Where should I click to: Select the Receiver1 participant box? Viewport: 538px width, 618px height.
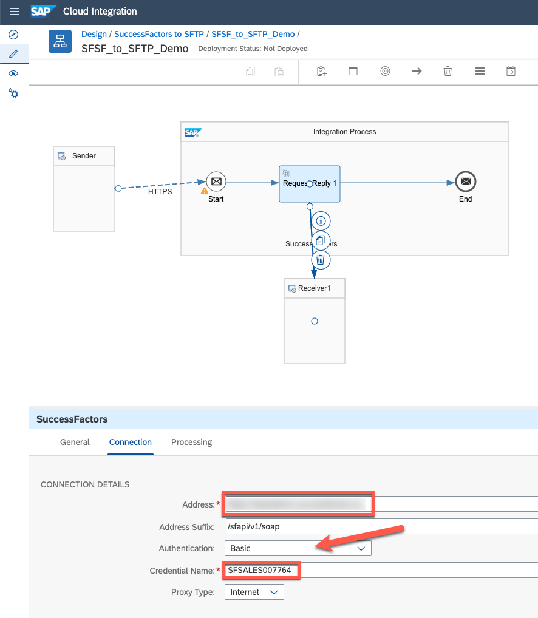click(x=315, y=321)
